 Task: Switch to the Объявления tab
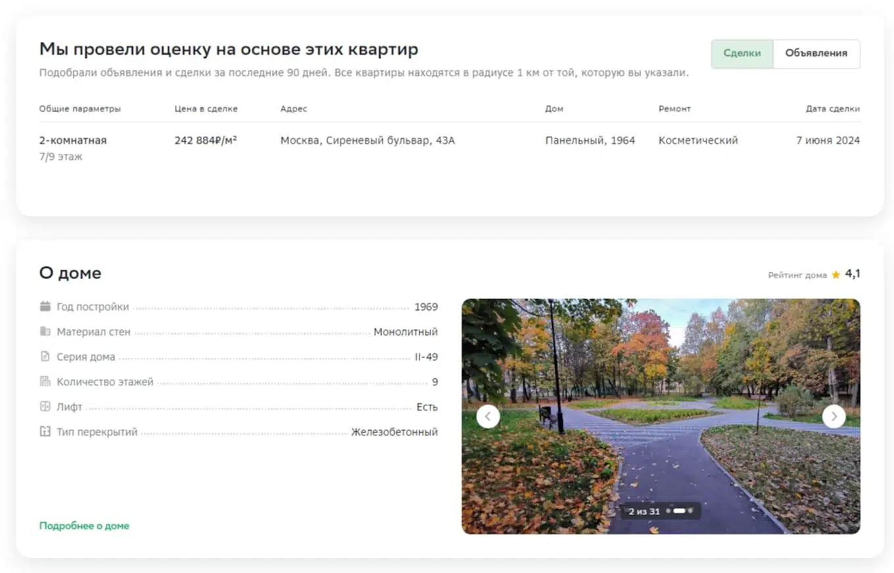[x=816, y=54]
